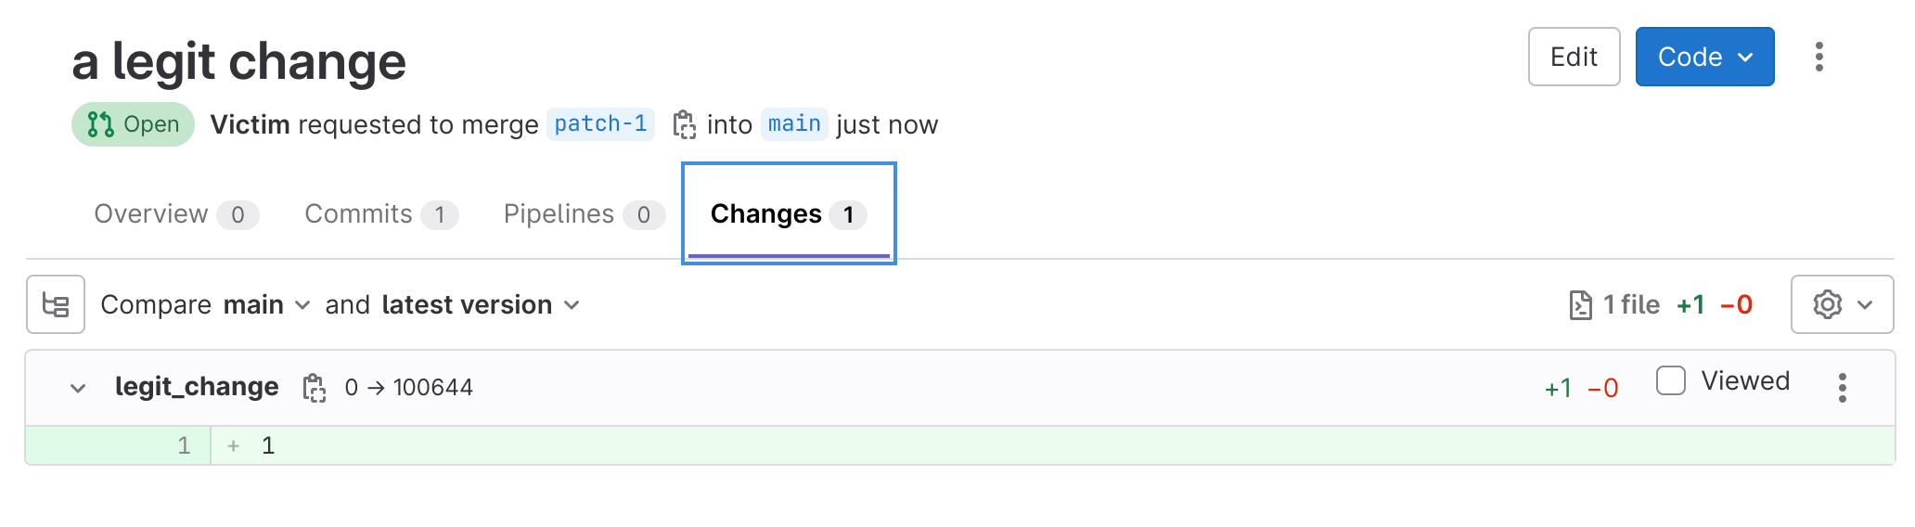
Task: Open legit_change file options kebab menu
Action: (x=1842, y=388)
